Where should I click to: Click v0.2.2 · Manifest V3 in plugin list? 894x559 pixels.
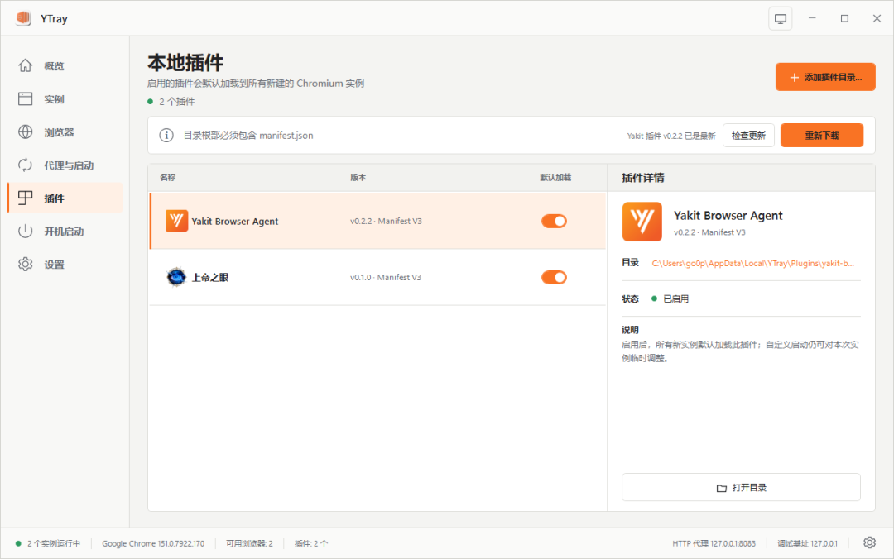click(x=386, y=221)
